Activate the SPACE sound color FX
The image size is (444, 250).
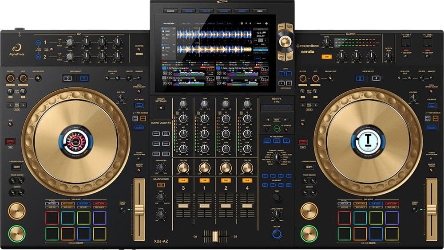(156, 133)
